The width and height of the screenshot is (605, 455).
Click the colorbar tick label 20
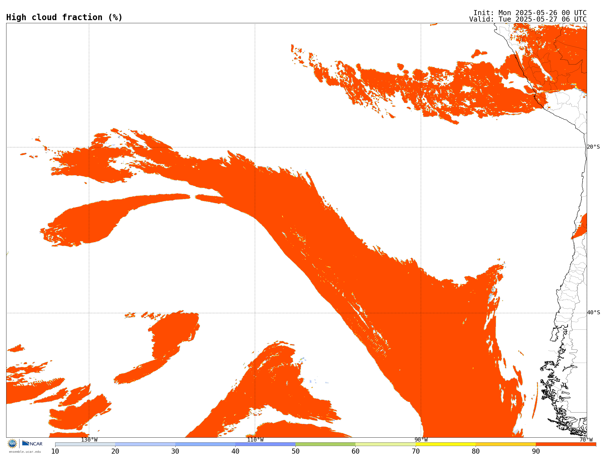[115, 451]
